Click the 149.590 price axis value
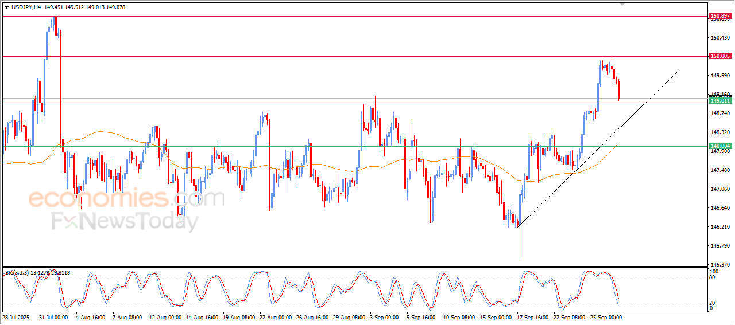This screenshot has width=735, height=325. pos(720,76)
